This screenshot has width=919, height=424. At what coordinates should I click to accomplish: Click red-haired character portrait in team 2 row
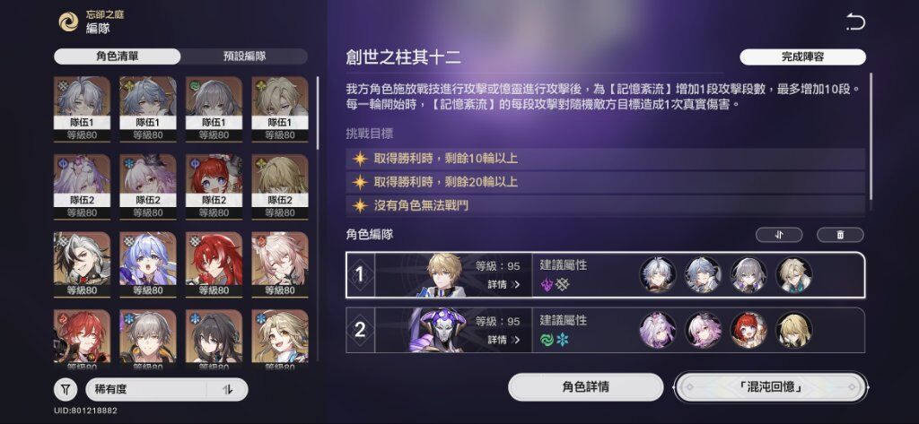click(748, 330)
